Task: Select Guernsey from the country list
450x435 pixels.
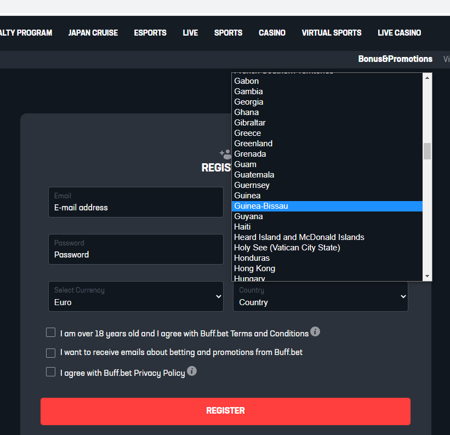Action: click(327, 185)
